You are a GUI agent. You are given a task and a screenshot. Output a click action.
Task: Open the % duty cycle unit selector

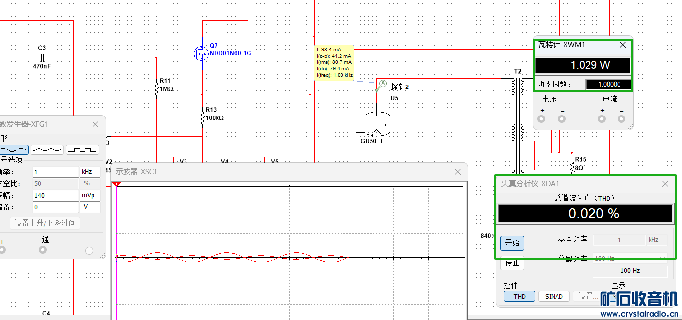tap(90, 183)
